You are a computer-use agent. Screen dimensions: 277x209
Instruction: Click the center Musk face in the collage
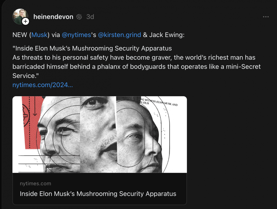tap(98, 134)
